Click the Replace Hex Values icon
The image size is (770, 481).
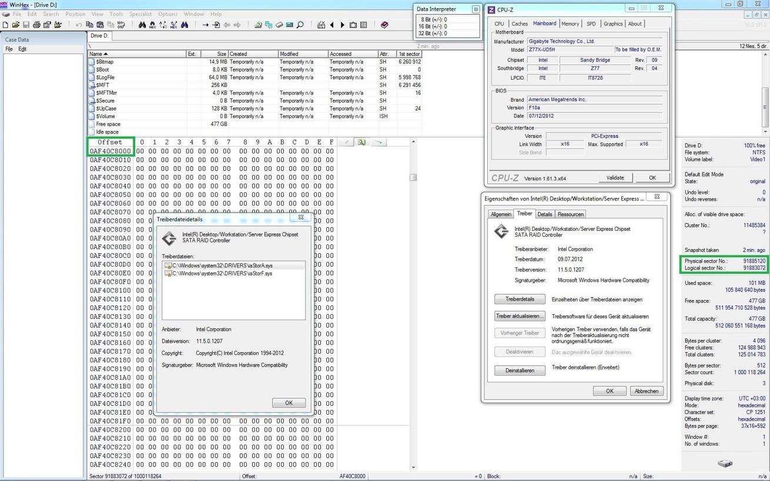coord(173,25)
